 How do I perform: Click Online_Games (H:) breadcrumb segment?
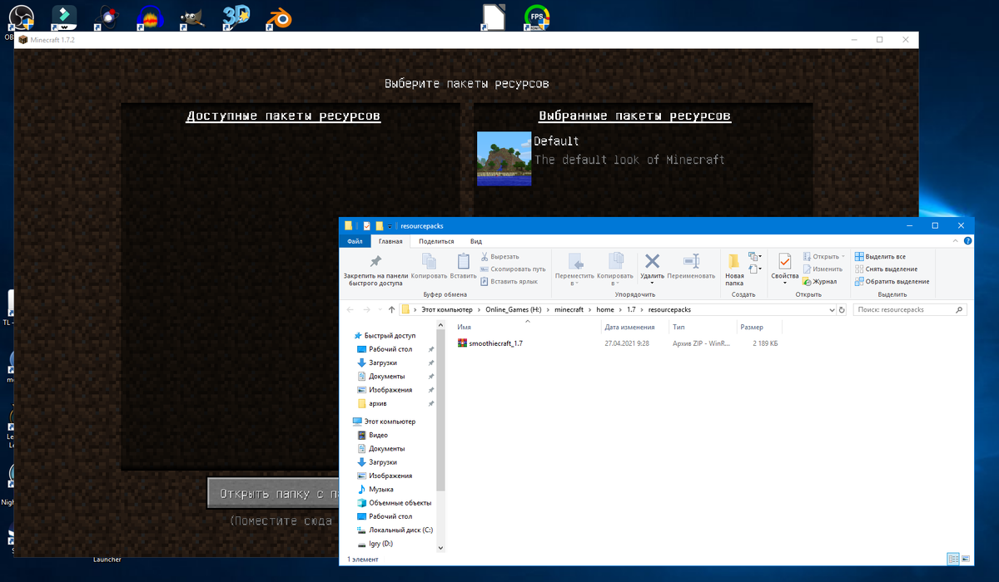click(x=513, y=309)
